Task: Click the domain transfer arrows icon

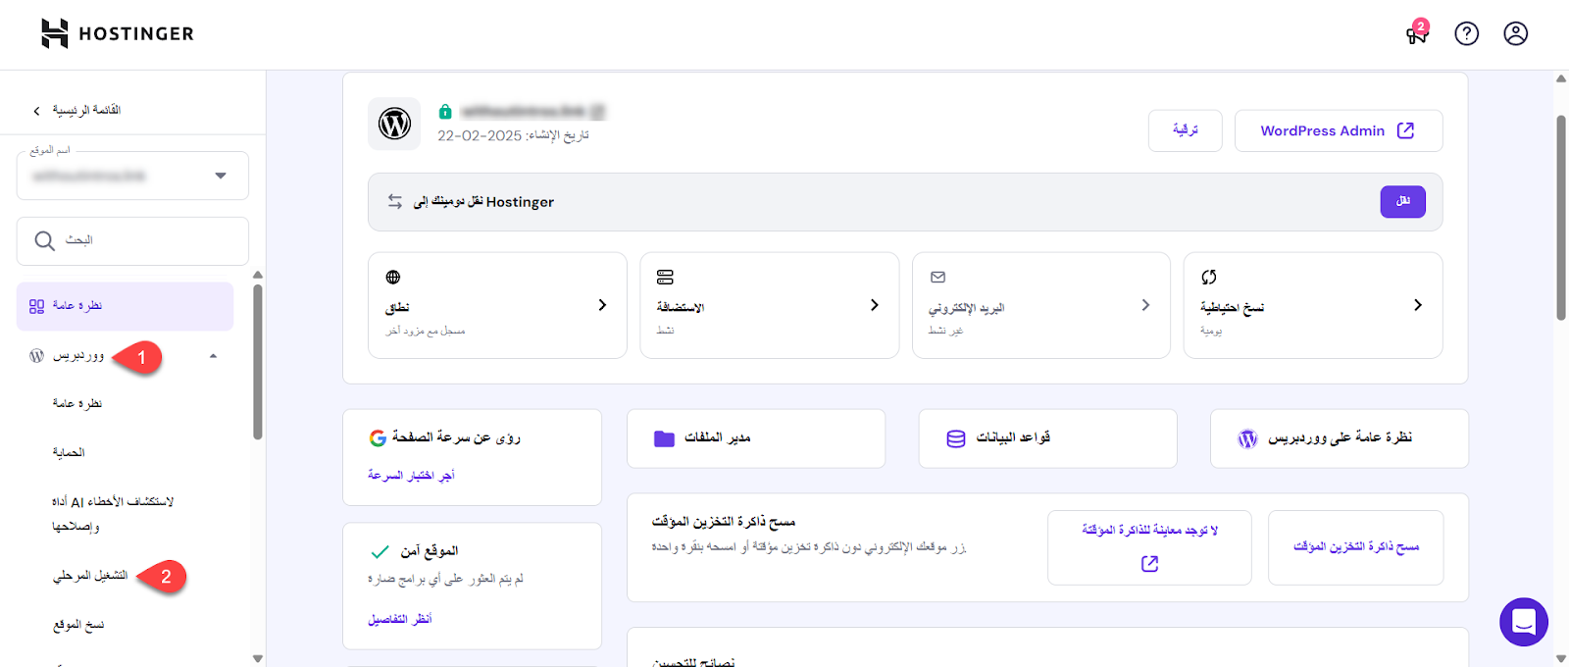Action: (394, 201)
